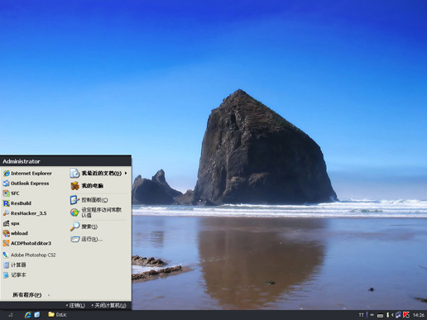Click the 关闭计算机 shut down button

109,305
